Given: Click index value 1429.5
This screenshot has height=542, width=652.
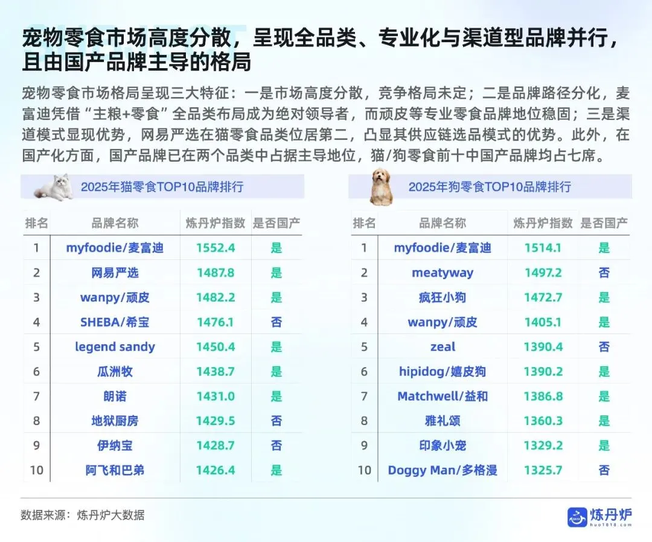Looking at the screenshot, I should point(216,421).
